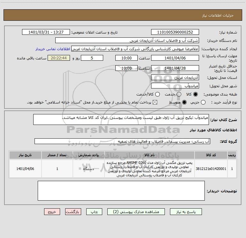Click the شهر محل تحویل field میاندوآب
The height and width of the screenshot is (238, 246).
(175, 86)
